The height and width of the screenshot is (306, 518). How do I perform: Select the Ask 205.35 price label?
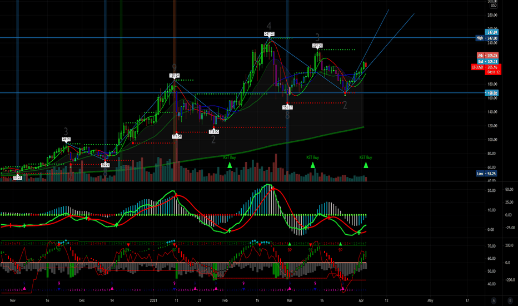487,56
